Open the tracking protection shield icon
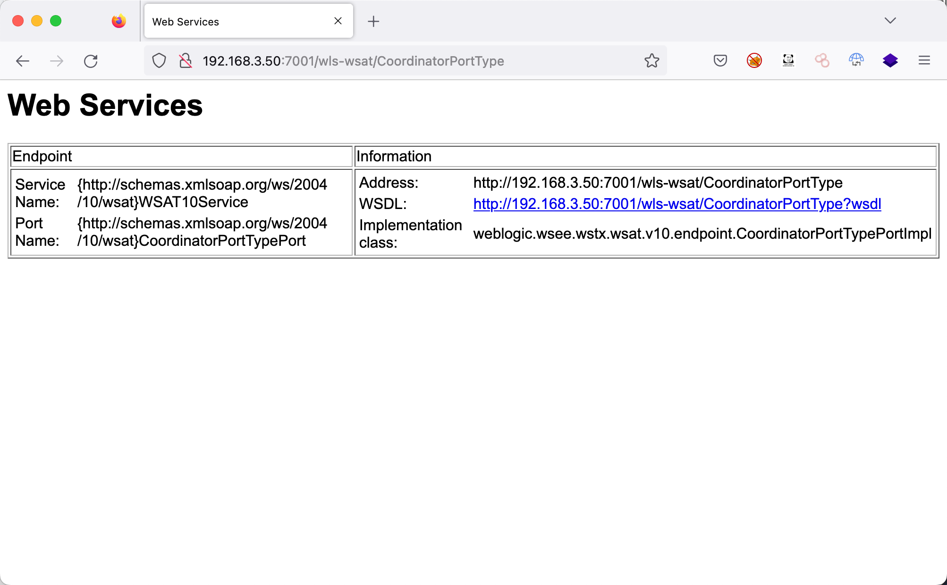Image resolution: width=947 pixels, height=585 pixels. pos(159,61)
